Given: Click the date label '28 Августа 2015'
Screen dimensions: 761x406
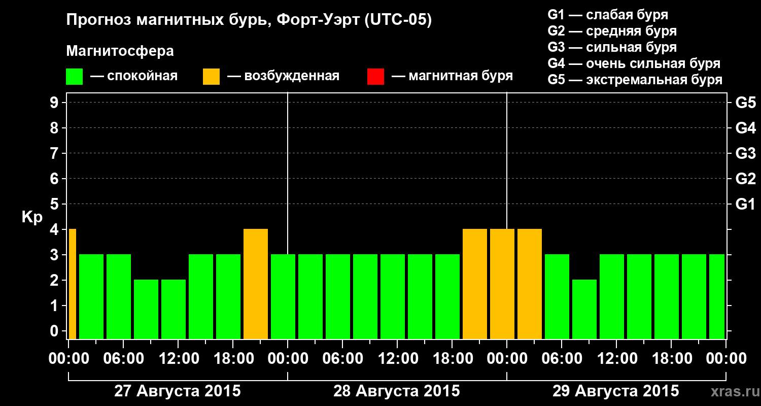Looking at the screenshot, I should point(397,391).
